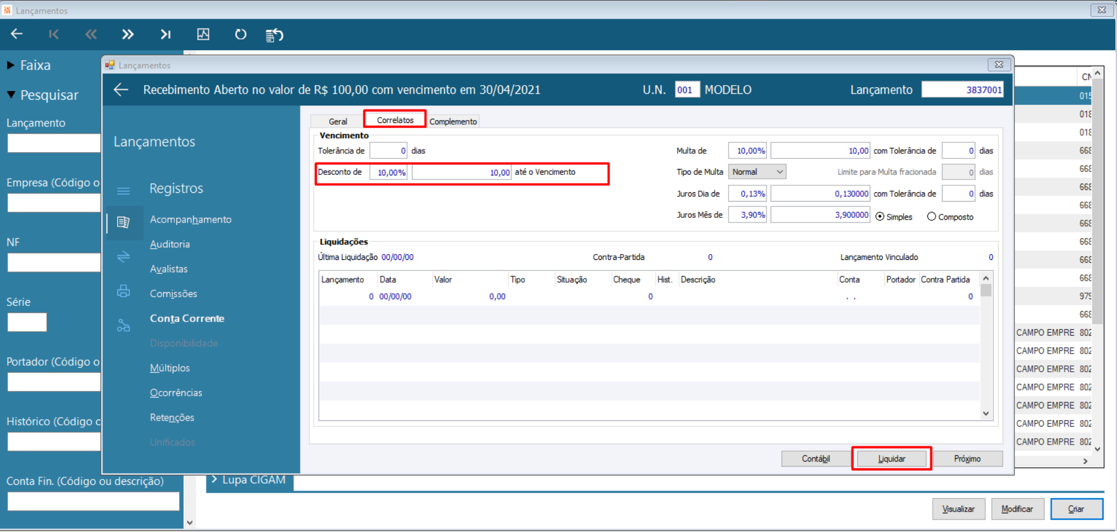Image resolution: width=1117 pixels, height=532 pixels.
Task: Edit the Desconto de percentage field
Action: pyautogui.click(x=388, y=172)
